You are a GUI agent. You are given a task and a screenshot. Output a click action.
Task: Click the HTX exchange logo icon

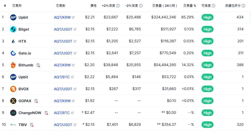click(x=13, y=41)
